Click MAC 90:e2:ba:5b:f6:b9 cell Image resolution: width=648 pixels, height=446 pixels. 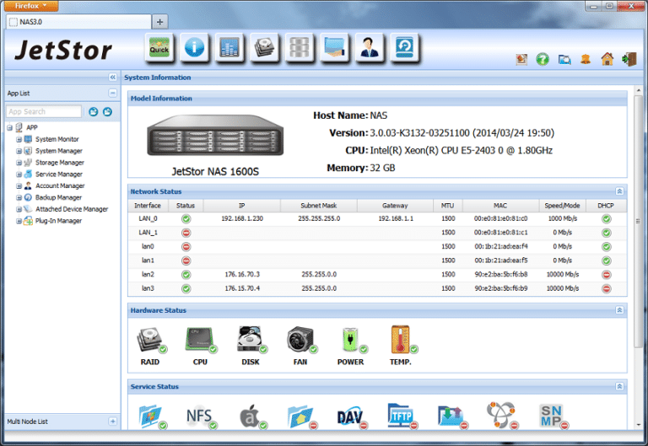500,288
